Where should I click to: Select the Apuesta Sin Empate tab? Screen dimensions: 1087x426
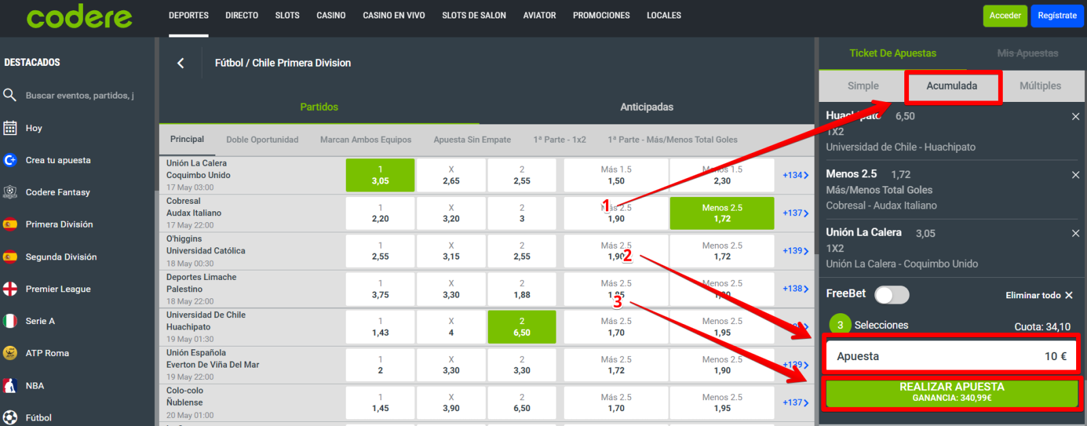coord(472,140)
